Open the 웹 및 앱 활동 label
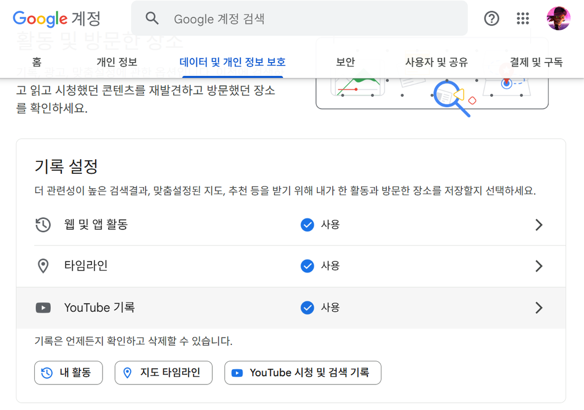The height and width of the screenshot is (410, 584). [x=96, y=224]
